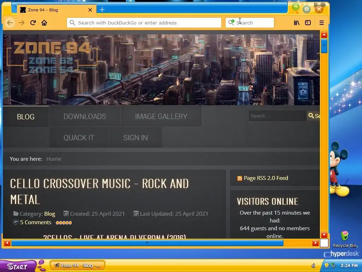Open the Recycle Bin desktop icon

344,239
